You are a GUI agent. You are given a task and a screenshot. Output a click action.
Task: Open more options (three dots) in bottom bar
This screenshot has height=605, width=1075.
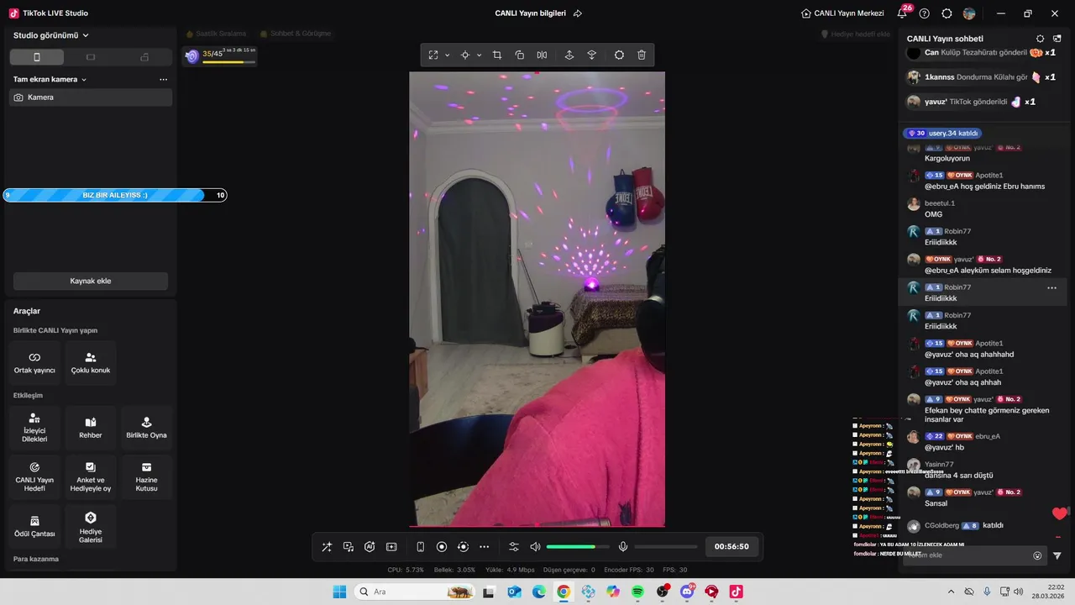484,547
